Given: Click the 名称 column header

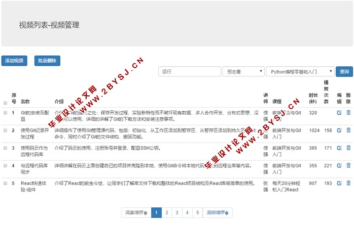Looking at the screenshot, I should tap(25, 102).
